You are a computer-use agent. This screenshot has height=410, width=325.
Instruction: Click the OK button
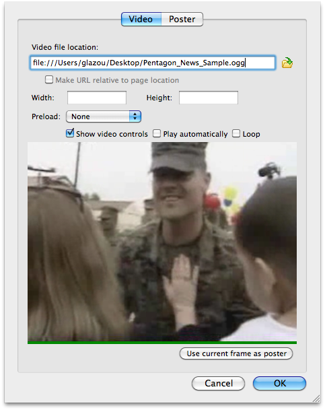pyautogui.click(x=279, y=383)
